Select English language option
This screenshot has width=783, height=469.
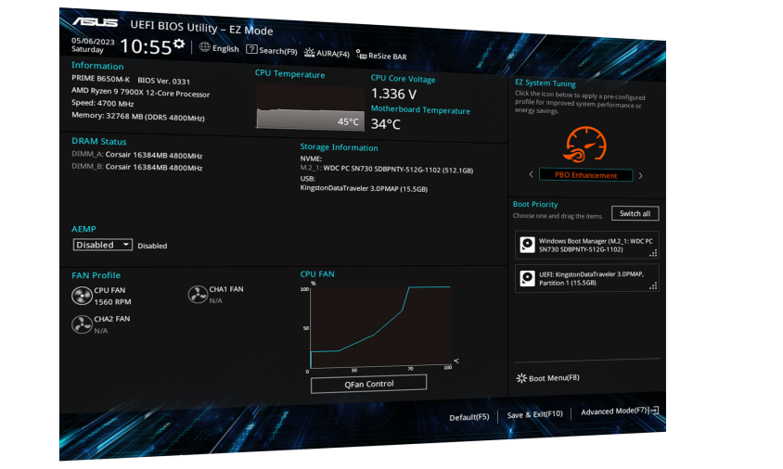pyautogui.click(x=225, y=48)
